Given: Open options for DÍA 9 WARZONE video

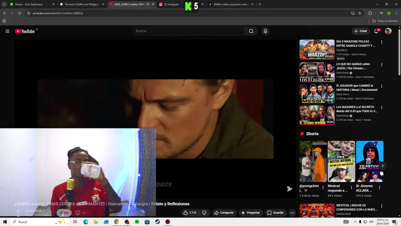Looking at the screenshot, I should tap(382, 42).
